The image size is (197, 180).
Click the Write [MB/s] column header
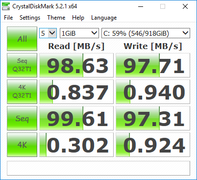coord(153,46)
